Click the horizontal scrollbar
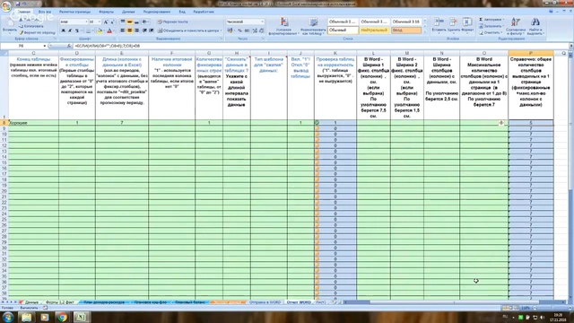The width and height of the screenshot is (574, 323). point(454,302)
